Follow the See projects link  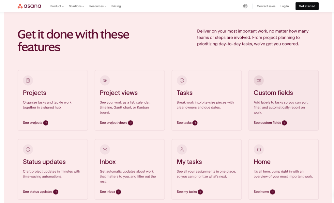(35, 123)
